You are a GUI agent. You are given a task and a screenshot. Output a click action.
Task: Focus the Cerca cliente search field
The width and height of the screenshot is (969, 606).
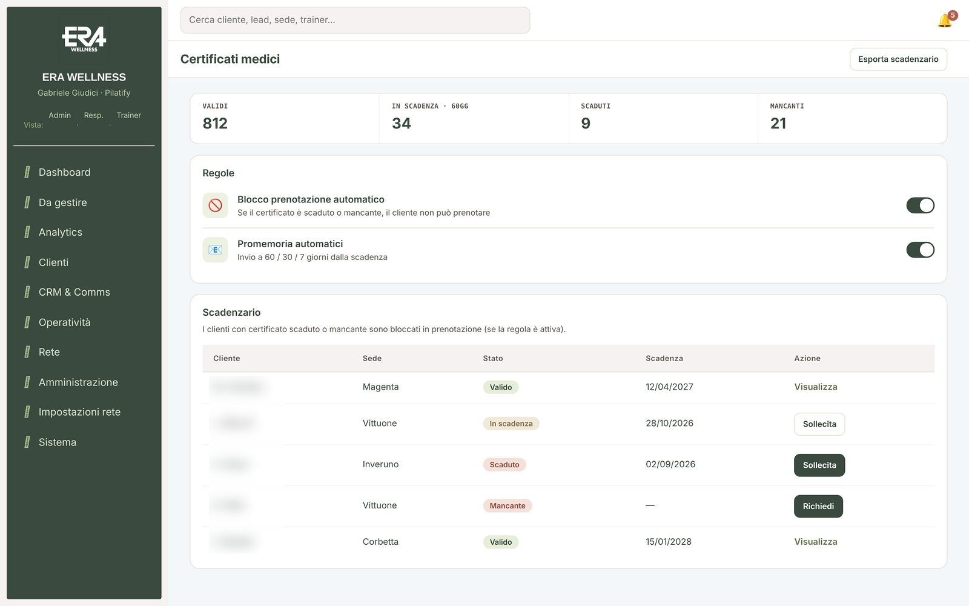pos(355,20)
